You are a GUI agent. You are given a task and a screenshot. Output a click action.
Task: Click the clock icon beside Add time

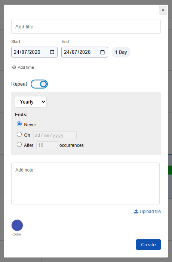pos(14,67)
